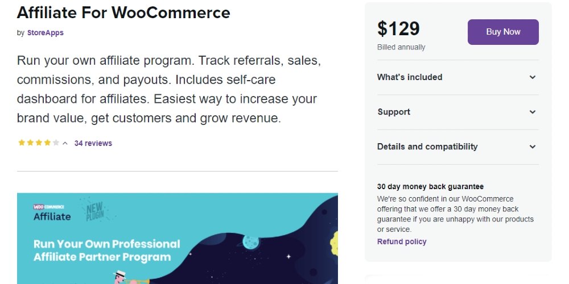Click the first yellow rating star
Screen dimensions: 569x284
click(x=22, y=143)
